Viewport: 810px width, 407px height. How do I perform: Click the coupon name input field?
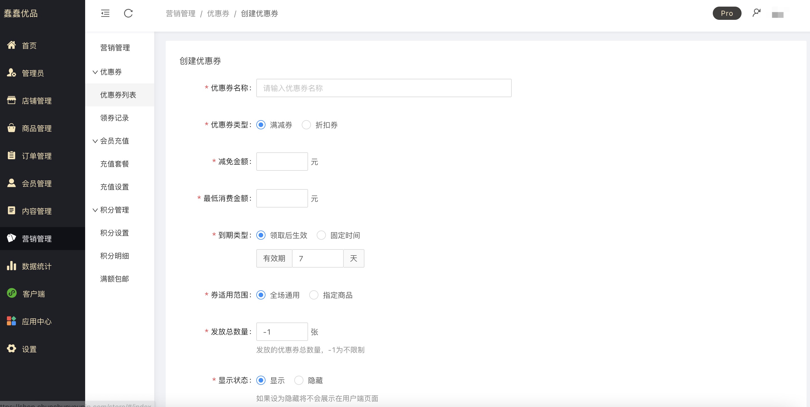pyautogui.click(x=384, y=88)
